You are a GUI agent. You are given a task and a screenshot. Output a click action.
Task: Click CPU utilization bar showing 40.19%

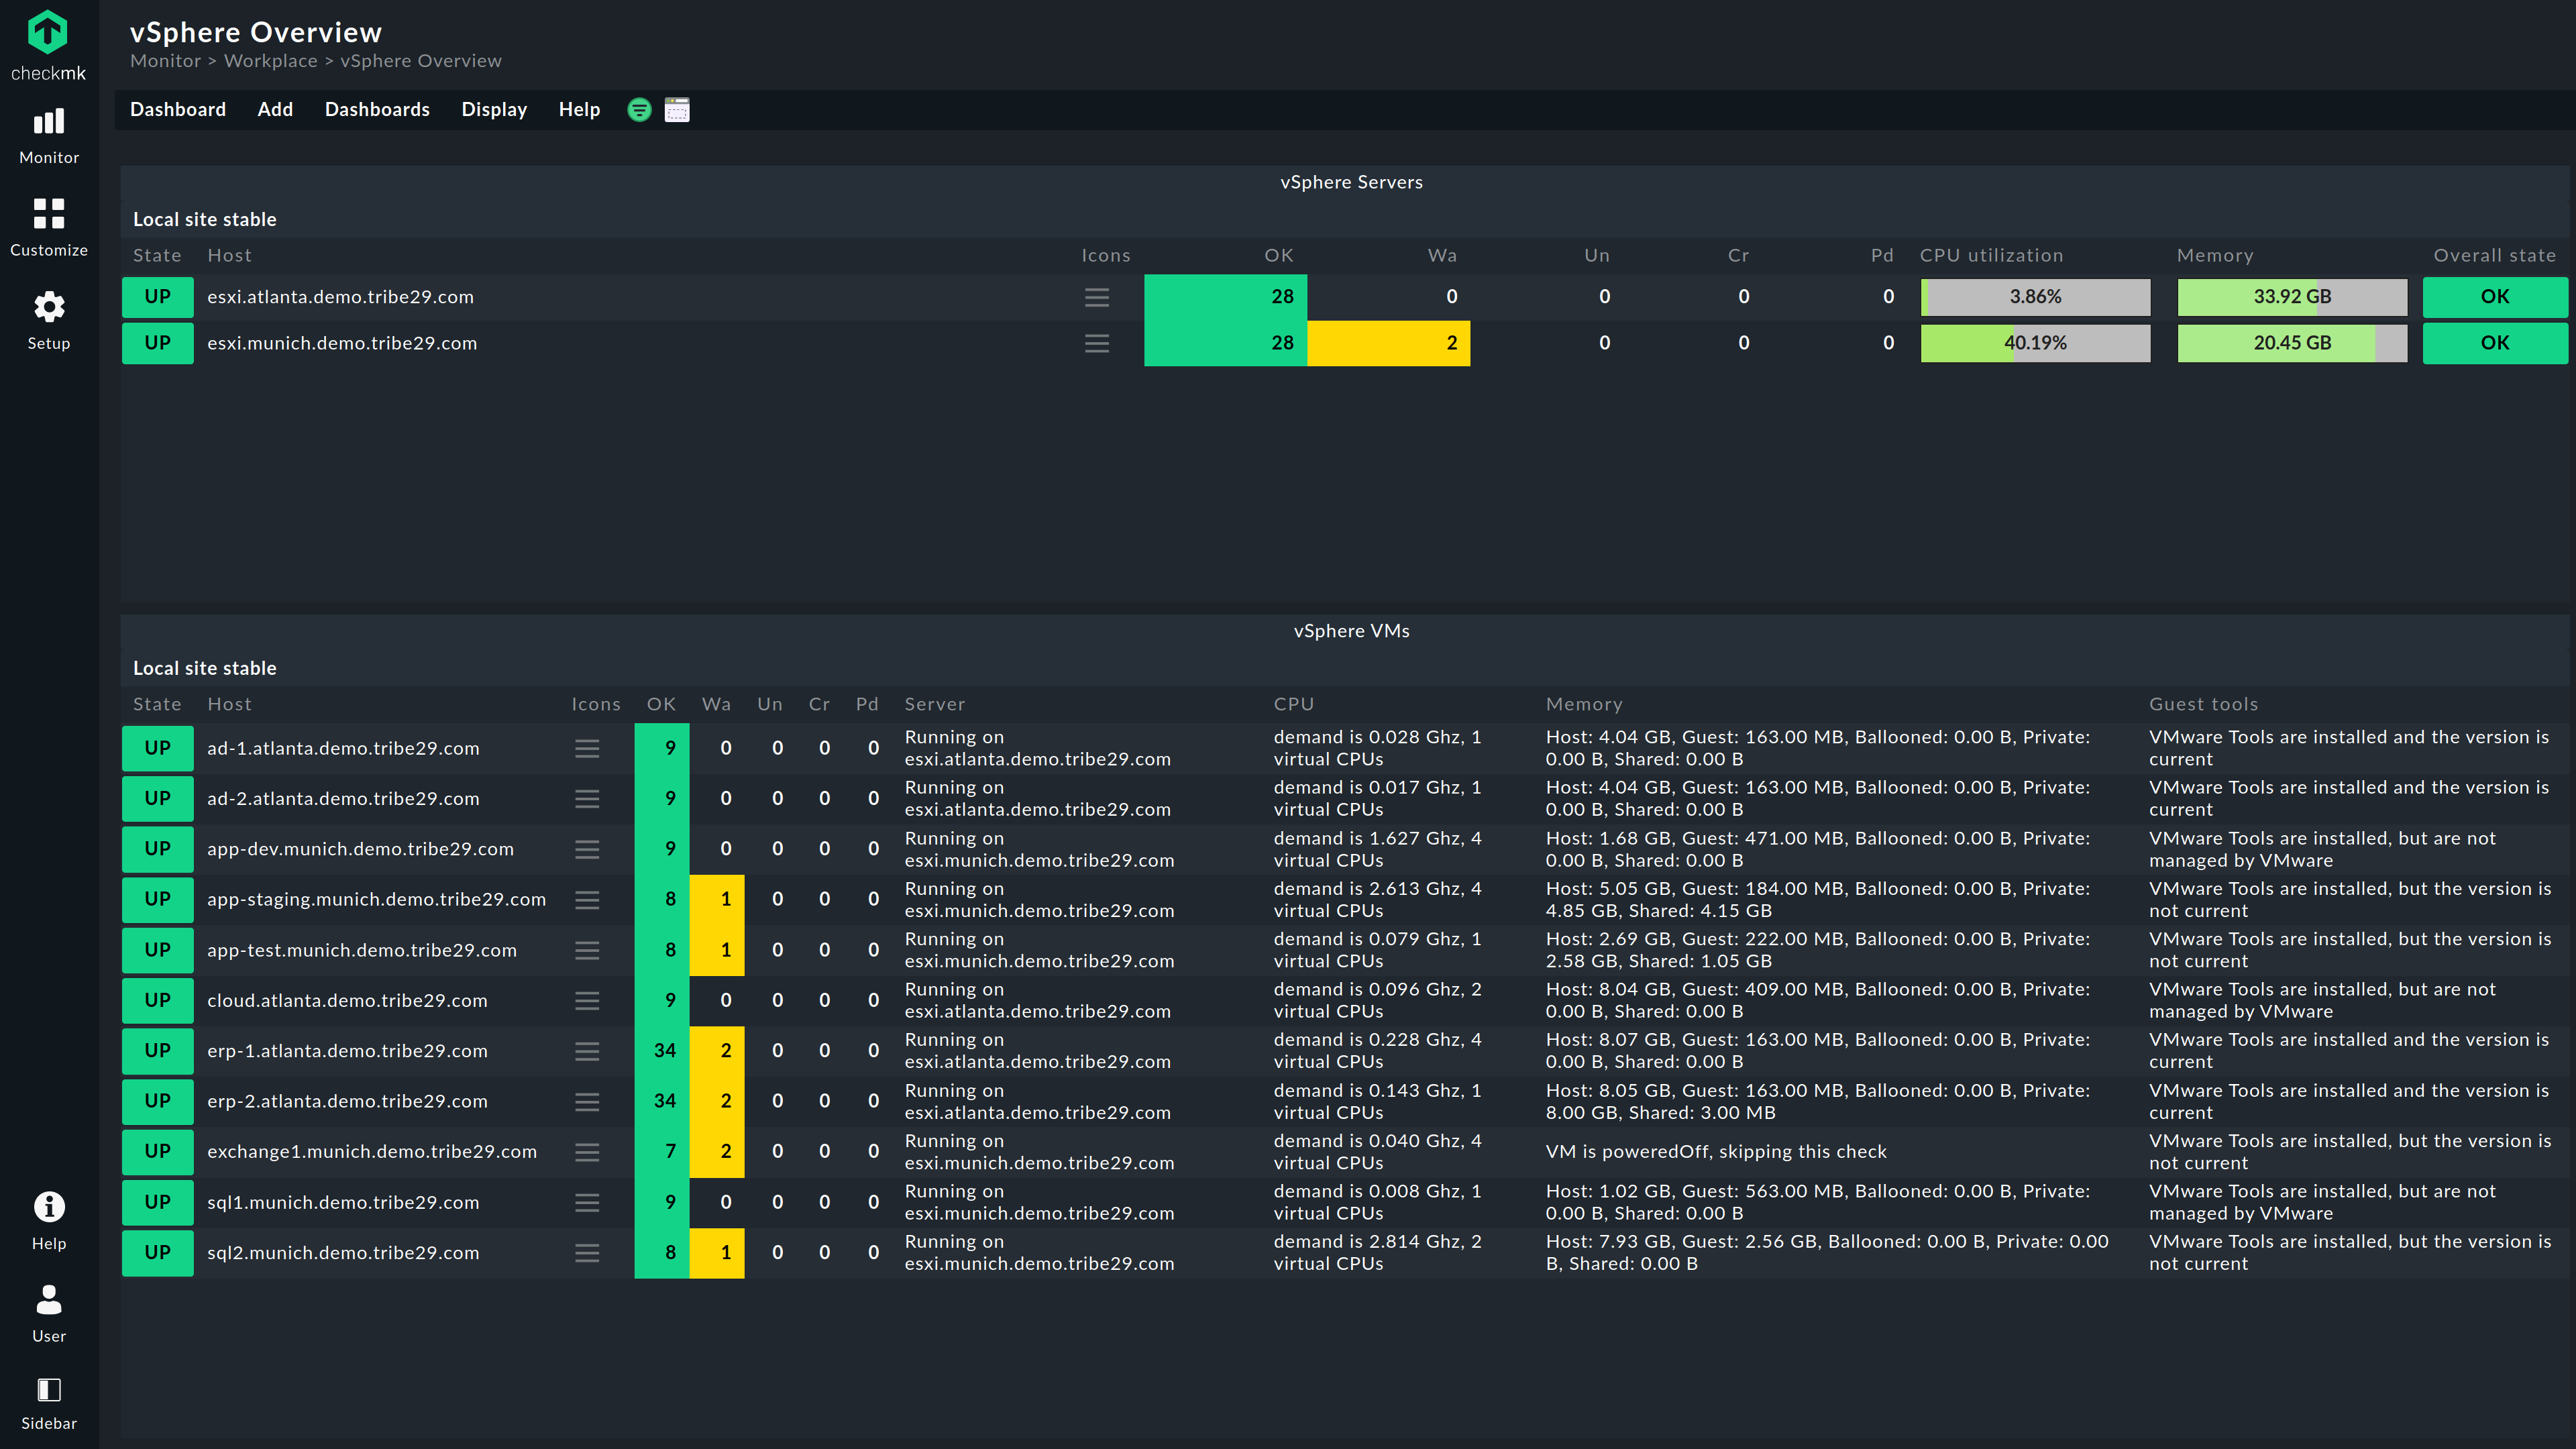[x=2035, y=343]
